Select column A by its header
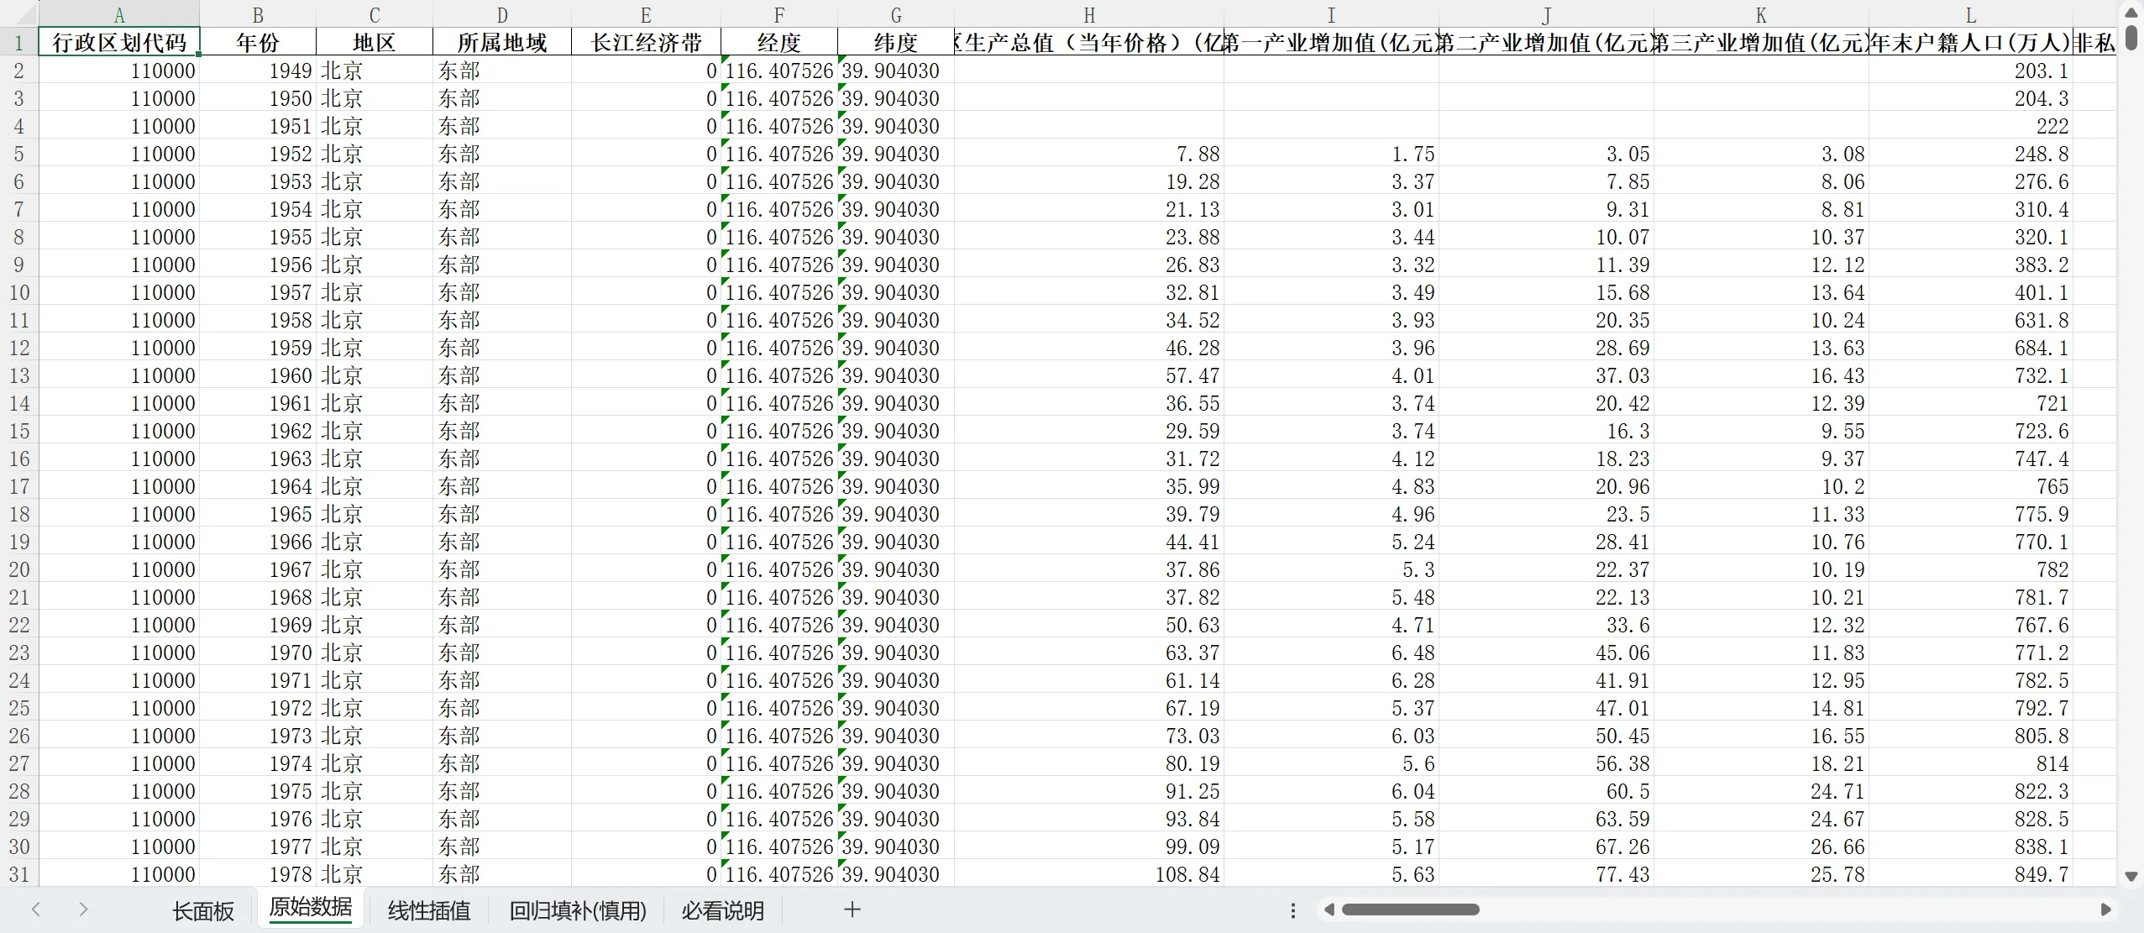The height and width of the screenshot is (933, 2144). coord(118,14)
